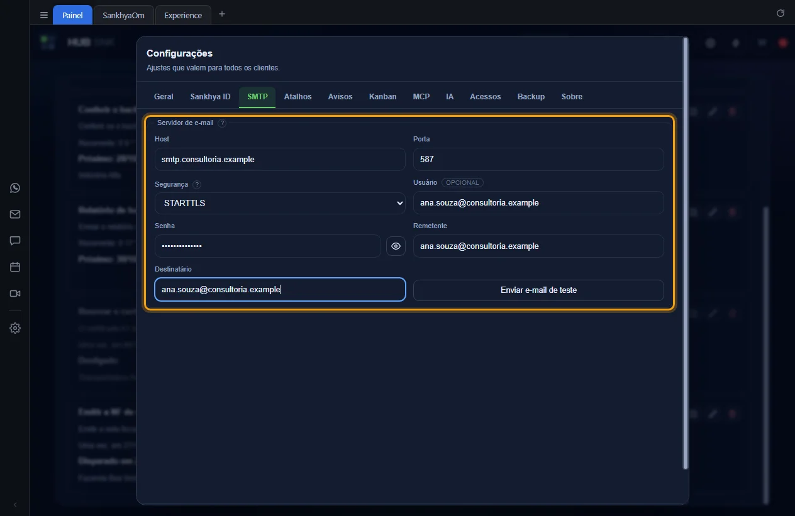Toggle password visibility eye icon
The height and width of the screenshot is (516, 795).
tap(396, 246)
